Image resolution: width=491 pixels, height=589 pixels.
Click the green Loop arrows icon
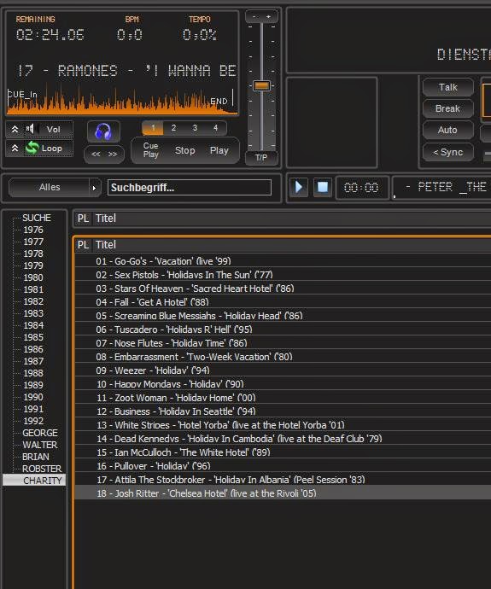(x=32, y=148)
